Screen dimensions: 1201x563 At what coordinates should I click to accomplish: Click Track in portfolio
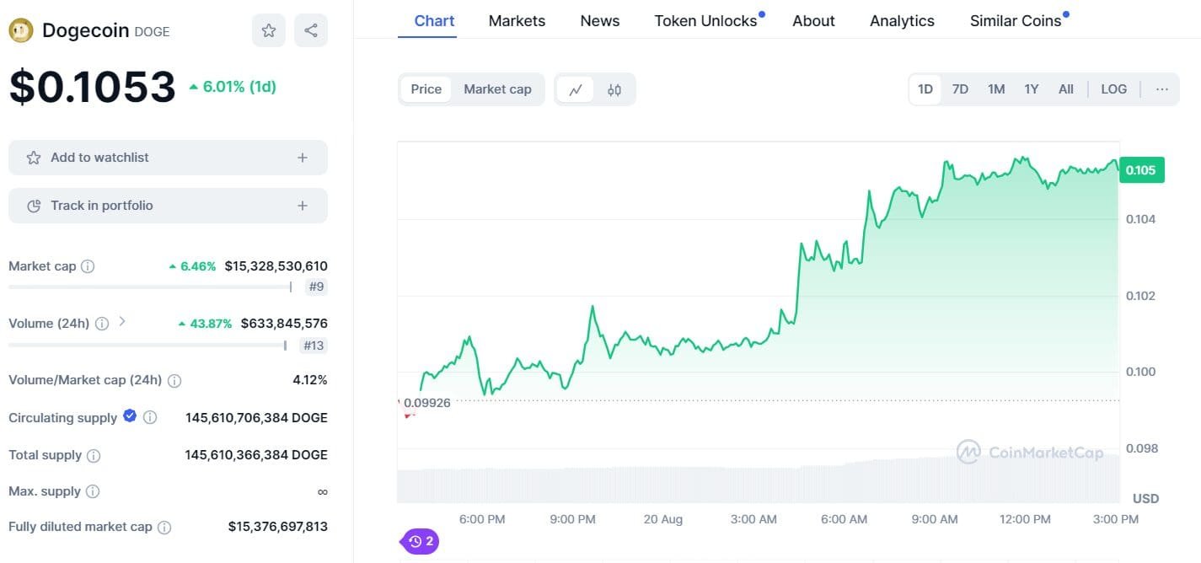(167, 205)
